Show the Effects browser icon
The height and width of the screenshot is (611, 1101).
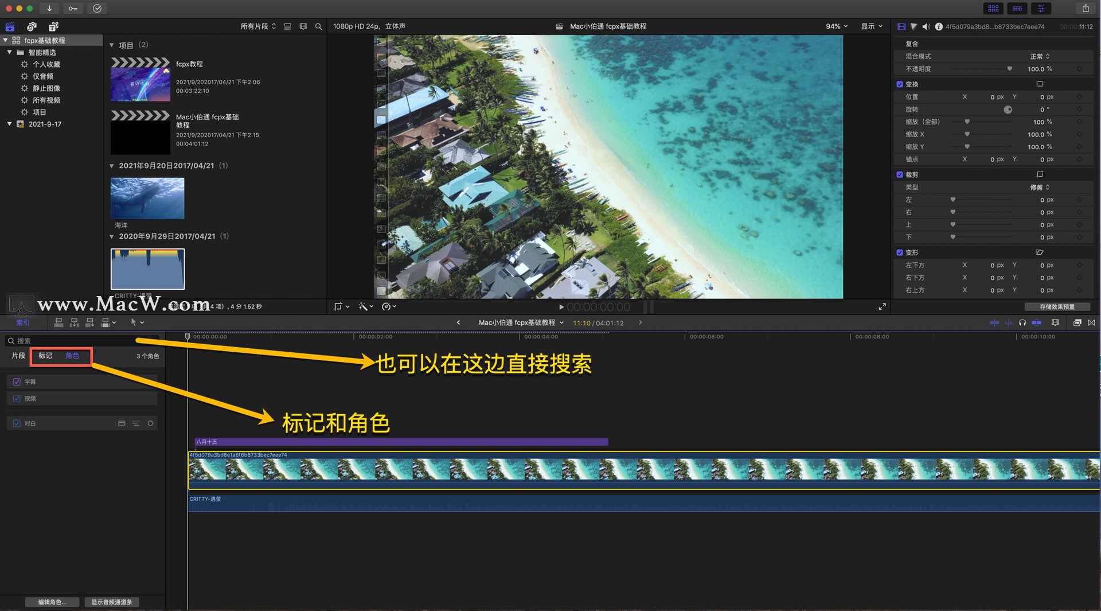click(x=1077, y=323)
